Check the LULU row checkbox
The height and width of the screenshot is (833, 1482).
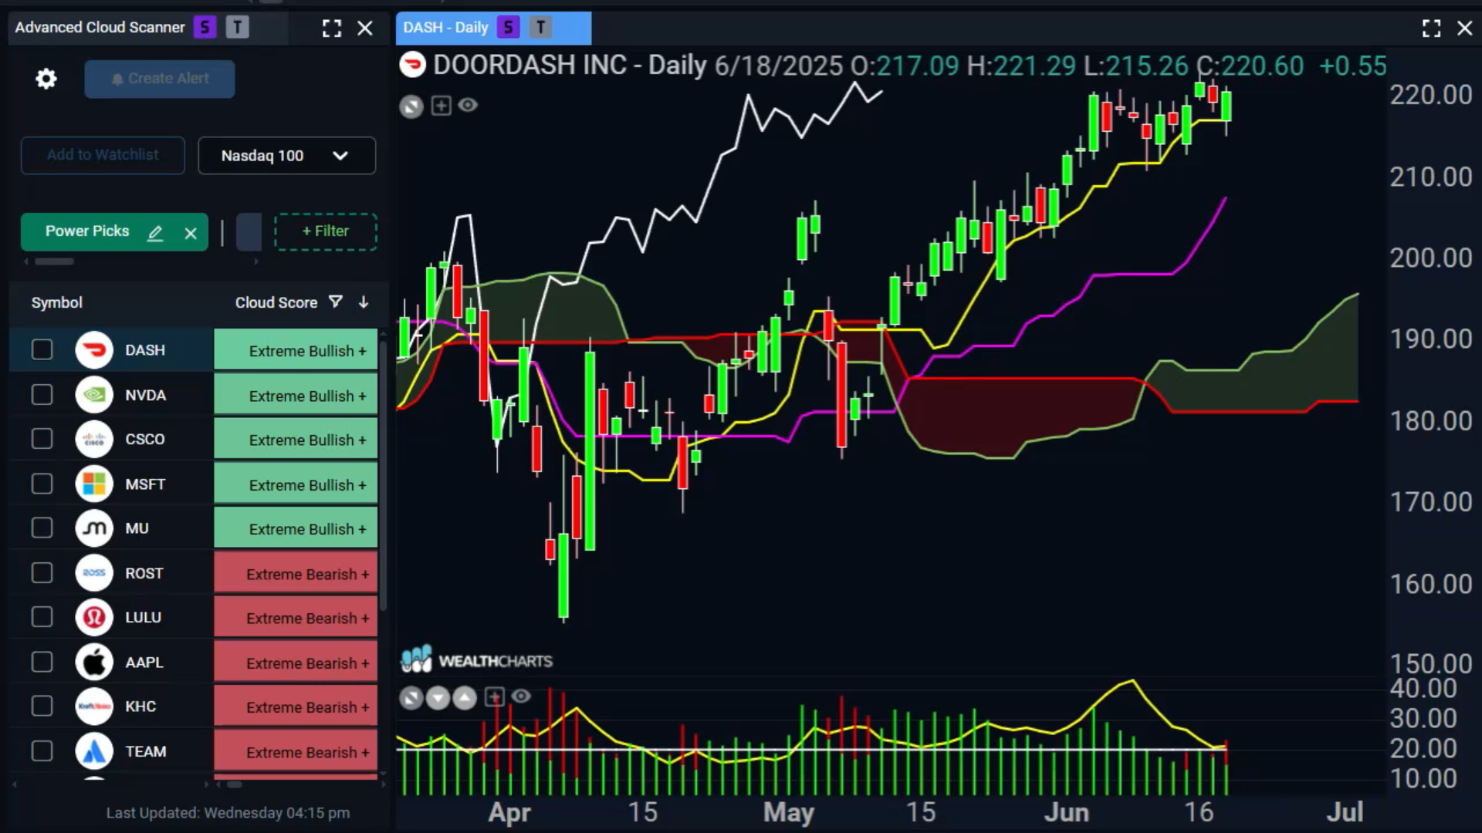point(42,617)
